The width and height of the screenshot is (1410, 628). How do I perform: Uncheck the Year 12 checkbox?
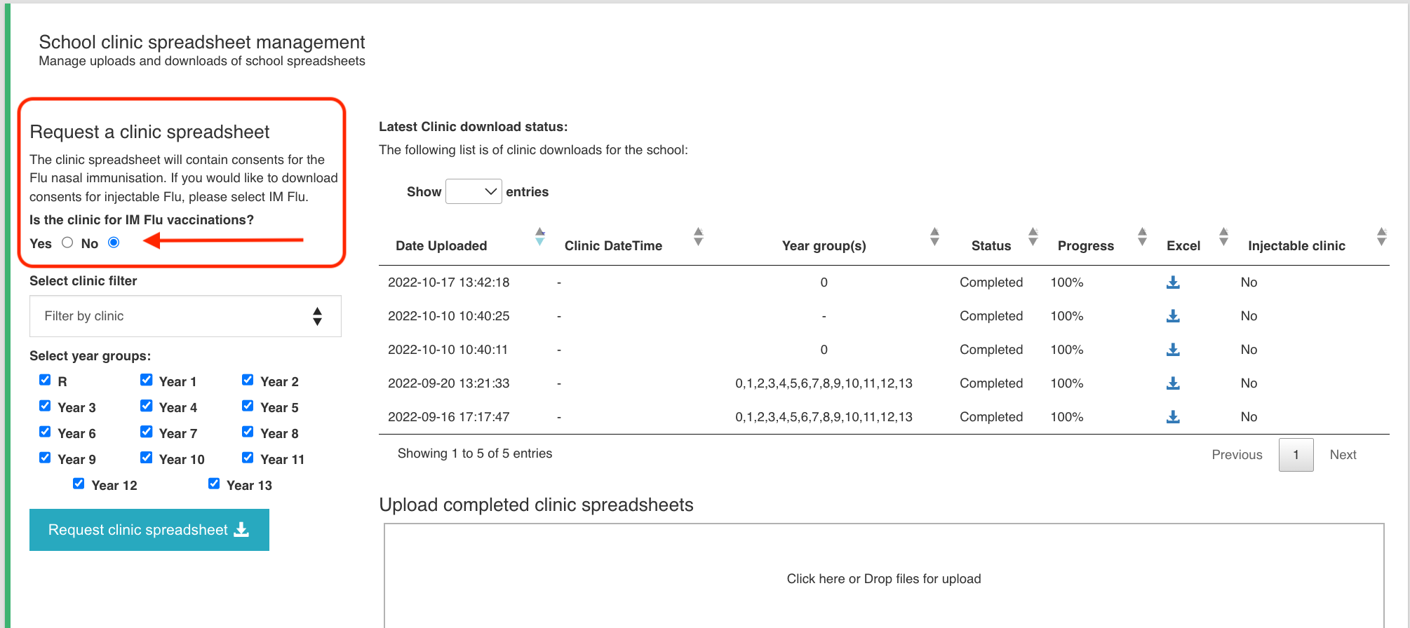[x=79, y=484]
